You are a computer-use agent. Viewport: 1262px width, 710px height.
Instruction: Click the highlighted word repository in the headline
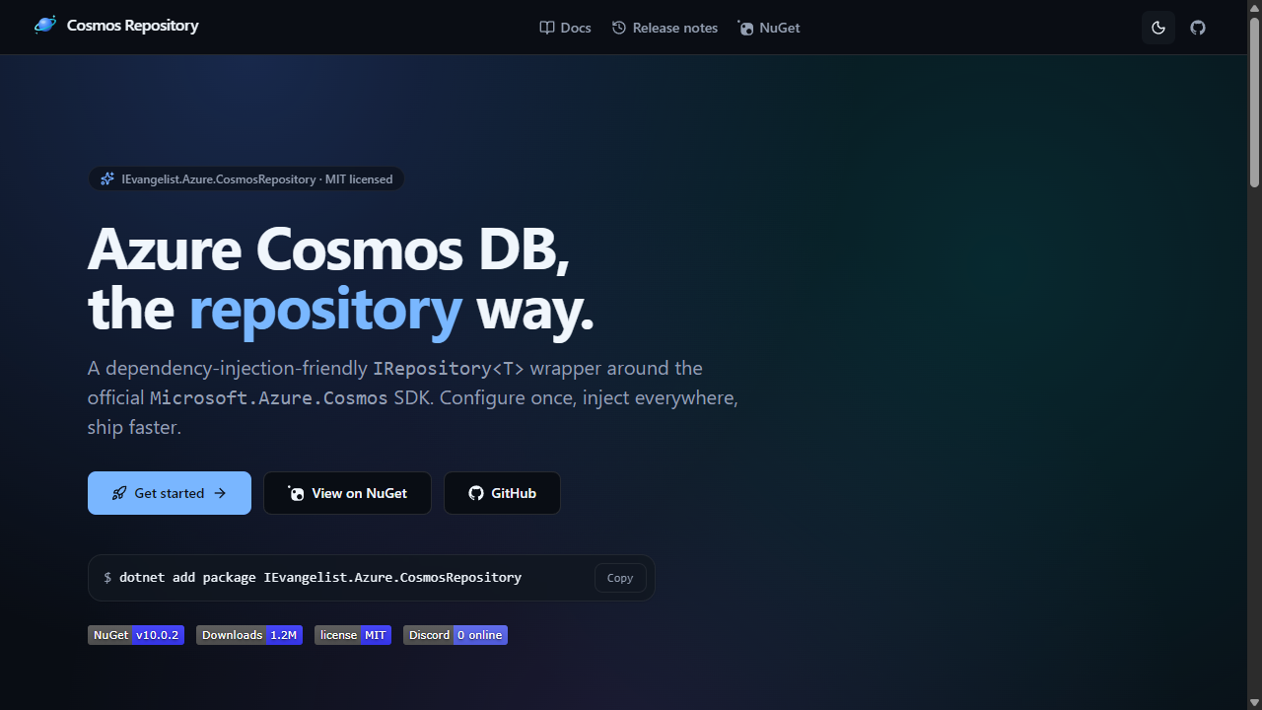(325, 310)
